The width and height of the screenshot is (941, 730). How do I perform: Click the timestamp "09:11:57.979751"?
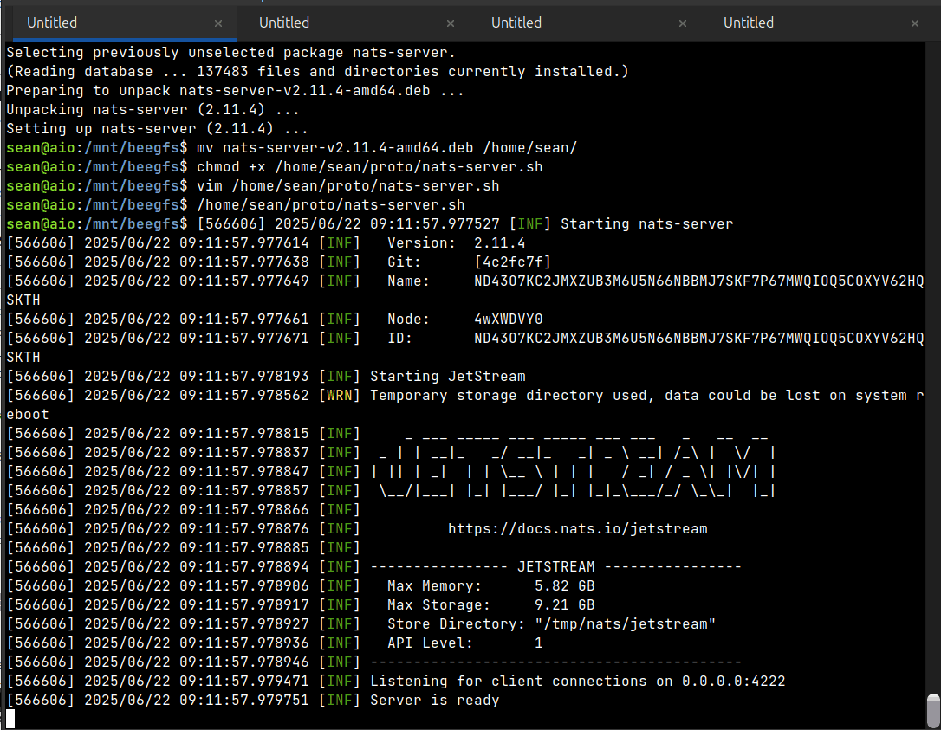(x=243, y=700)
